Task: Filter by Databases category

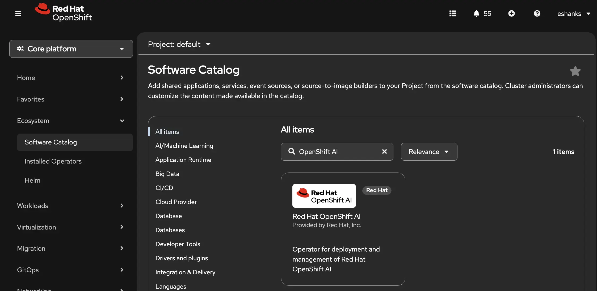Action: 170,230
